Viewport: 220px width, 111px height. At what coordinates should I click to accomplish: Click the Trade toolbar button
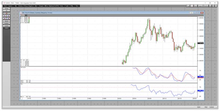tap(67, 6)
